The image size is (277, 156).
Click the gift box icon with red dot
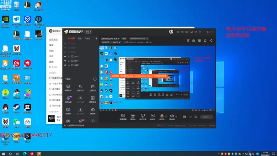(x=188, y=41)
